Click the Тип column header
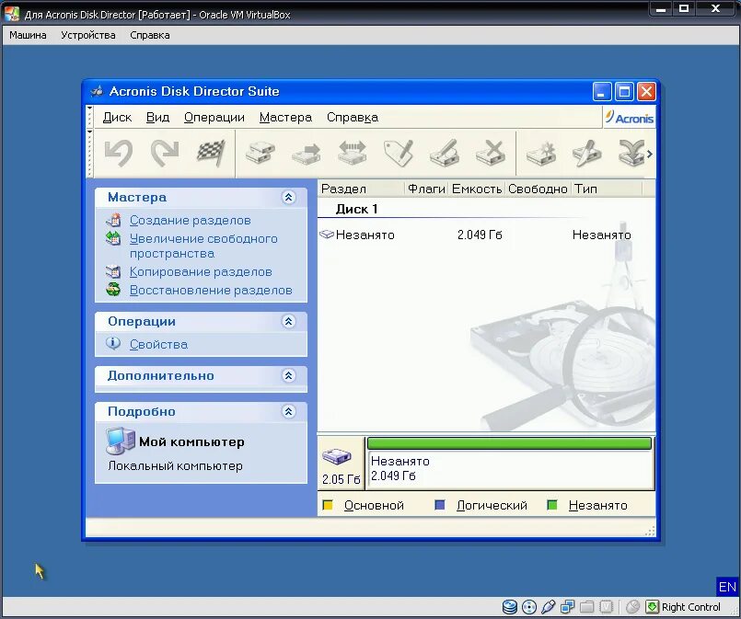741x619 pixels. pyautogui.click(x=607, y=189)
